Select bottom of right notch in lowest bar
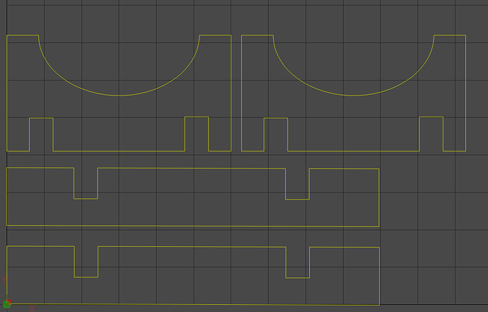This screenshot has height=312, width=488. tap(297, 278)
